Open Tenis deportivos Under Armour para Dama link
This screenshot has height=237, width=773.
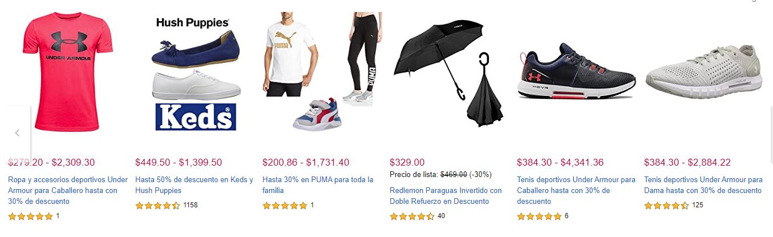coord(703,185)
